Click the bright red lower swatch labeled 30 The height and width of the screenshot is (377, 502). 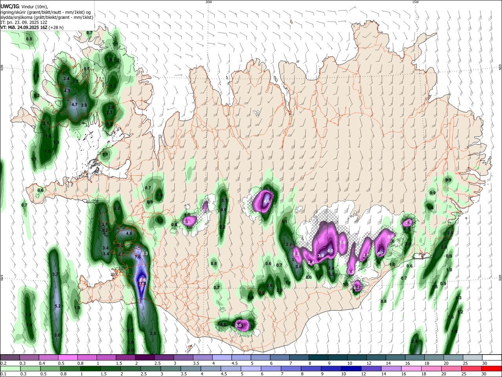(x=492, y=368)
